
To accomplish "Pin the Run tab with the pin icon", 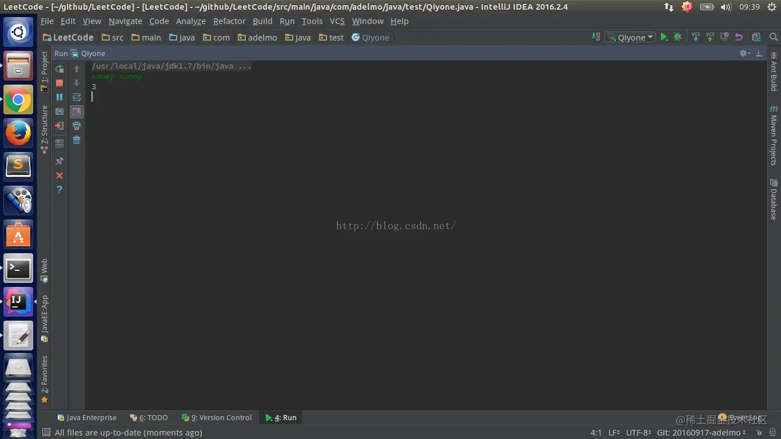I will click(x=59, y=161).
